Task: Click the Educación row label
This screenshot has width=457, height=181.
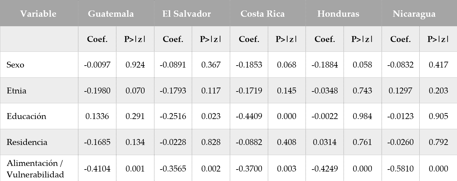Action: (26, 116)
